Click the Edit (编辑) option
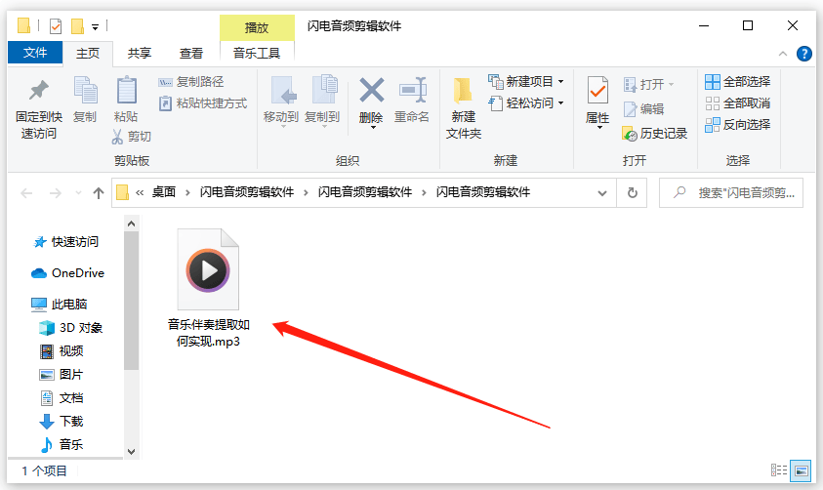823x490 pixels. pos(643,109)
